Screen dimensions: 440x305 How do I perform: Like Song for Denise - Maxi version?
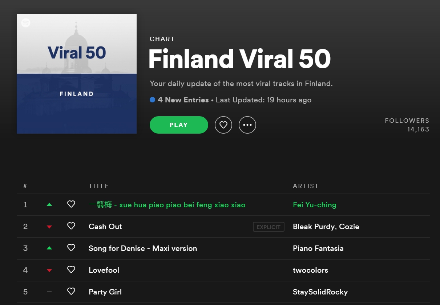click(x=71, y=248)
